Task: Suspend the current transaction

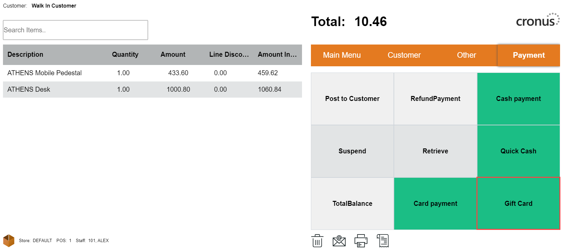Action: (x=352, y=151)
